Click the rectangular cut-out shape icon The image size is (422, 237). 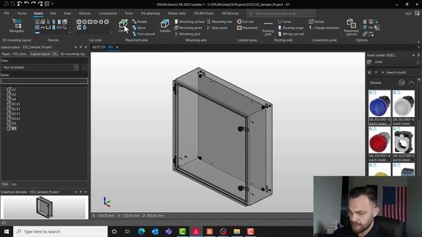pos(90,22)
